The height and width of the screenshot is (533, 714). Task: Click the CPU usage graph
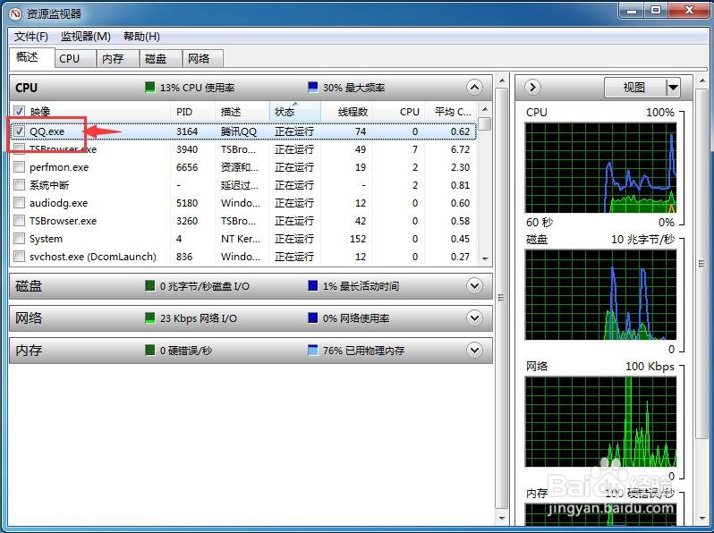click(x=600, y=167)
